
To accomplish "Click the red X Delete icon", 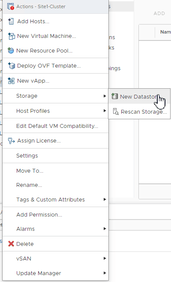I will [11, 244].
